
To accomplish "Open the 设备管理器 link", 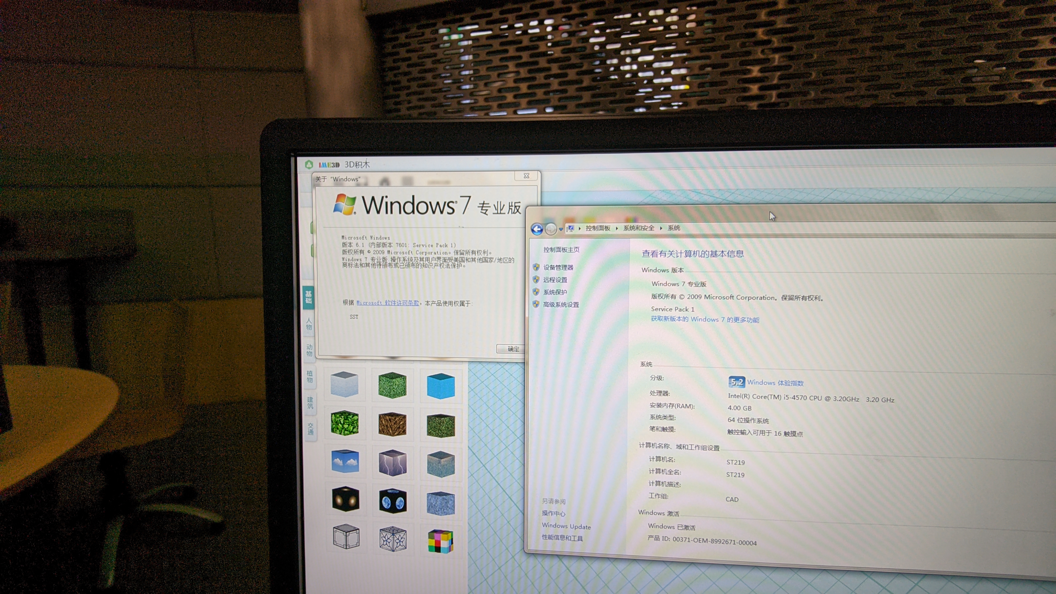I will (558, 267).
